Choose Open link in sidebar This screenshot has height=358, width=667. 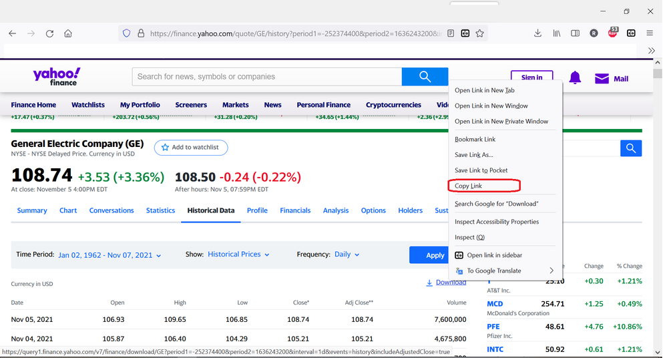click(x=495, y=255)
